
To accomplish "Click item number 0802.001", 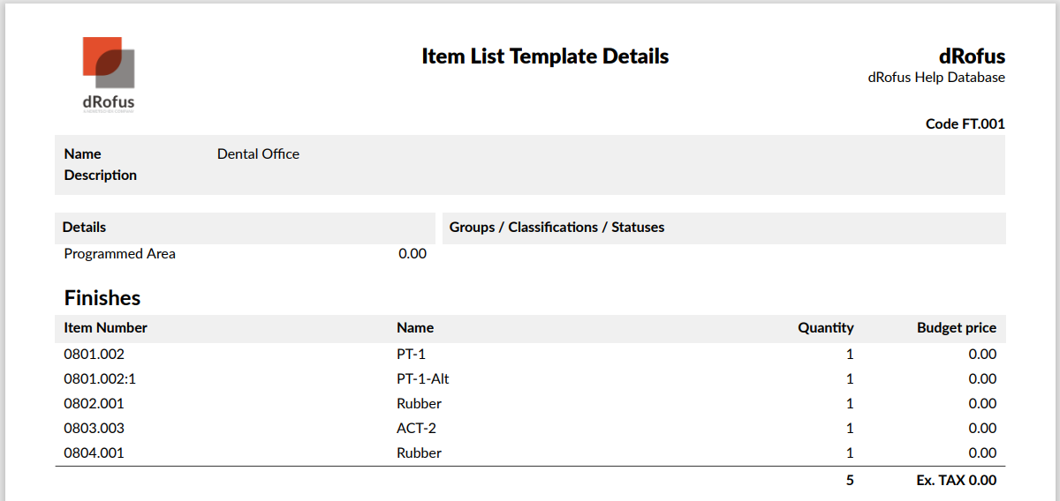I will pos(95,404).
